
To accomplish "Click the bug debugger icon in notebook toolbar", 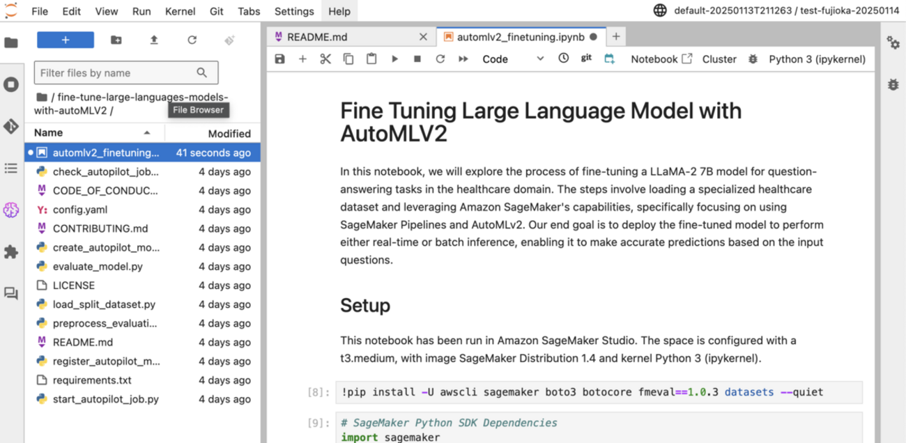I will click(753, 59).
